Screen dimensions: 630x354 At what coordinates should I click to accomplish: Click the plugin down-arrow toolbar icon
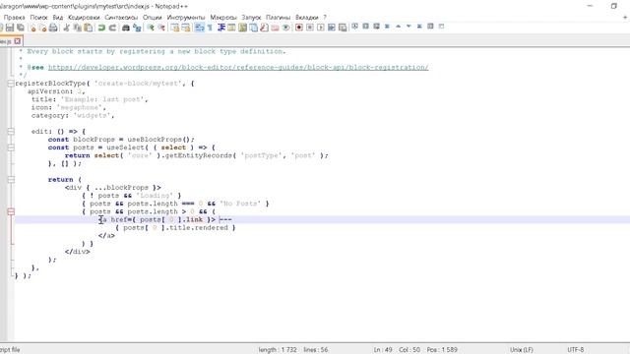[409, 27]
